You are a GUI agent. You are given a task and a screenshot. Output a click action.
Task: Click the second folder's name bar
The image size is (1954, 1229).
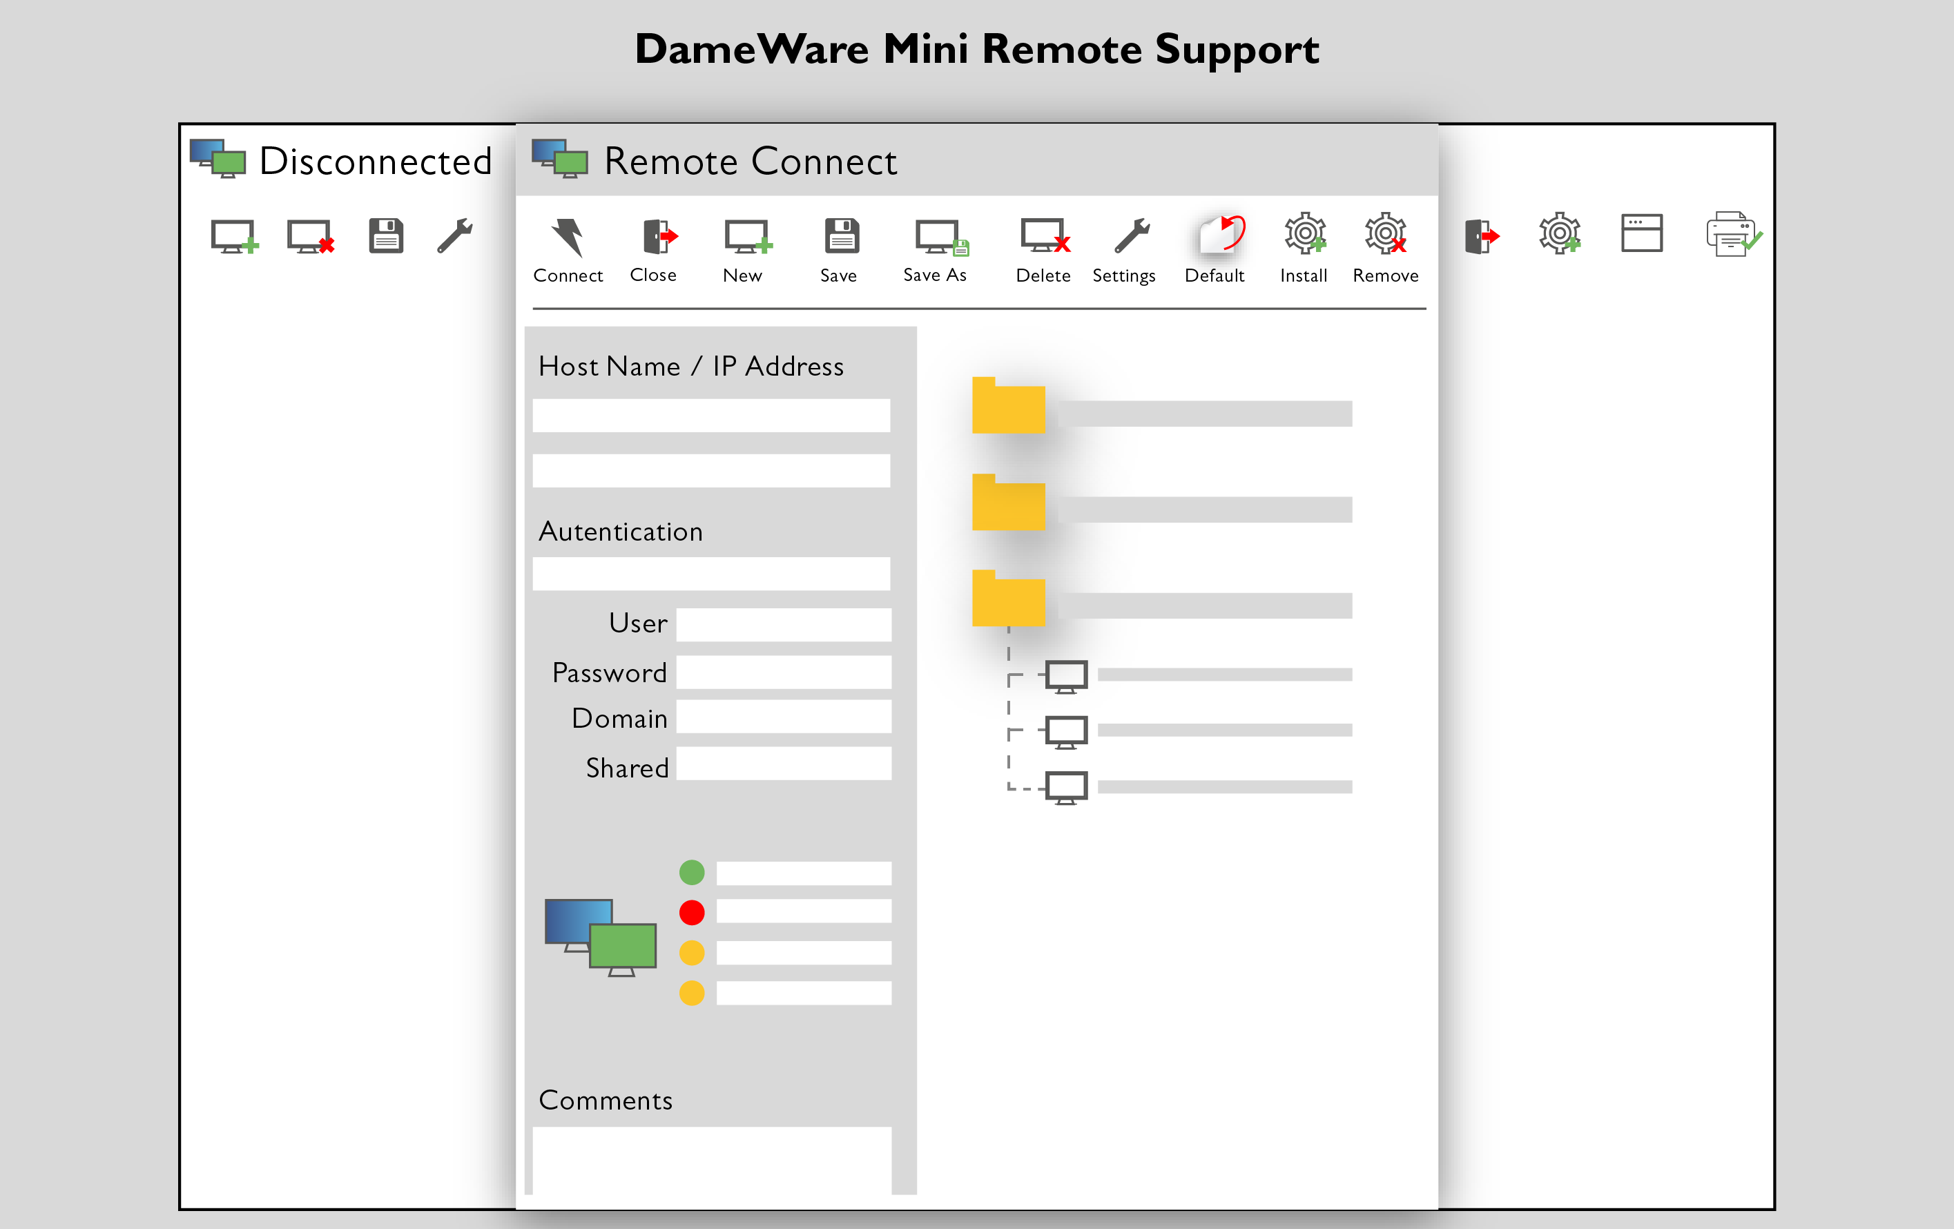(x=1205, y=510)
